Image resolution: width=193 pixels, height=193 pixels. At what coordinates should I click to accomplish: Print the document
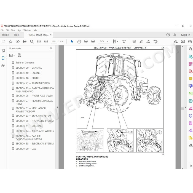(x=25, y=41)
